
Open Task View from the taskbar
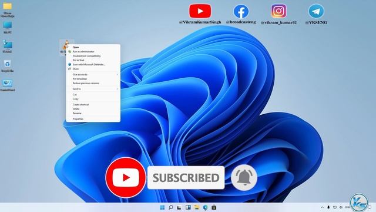179,207
